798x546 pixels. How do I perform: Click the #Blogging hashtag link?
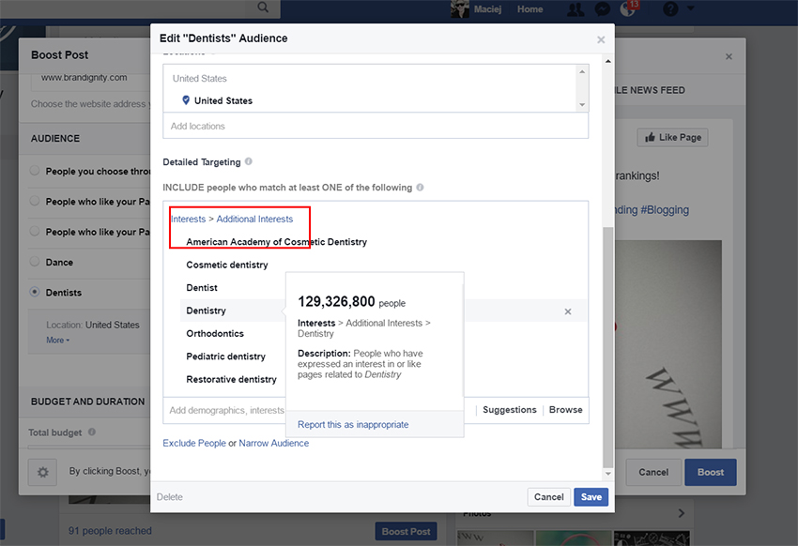(x=665, y=210)
